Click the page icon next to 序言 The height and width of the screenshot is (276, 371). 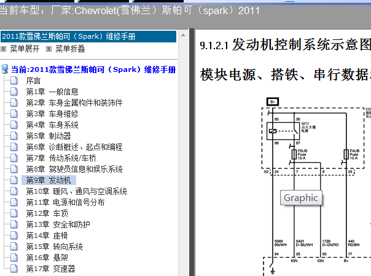14,81
